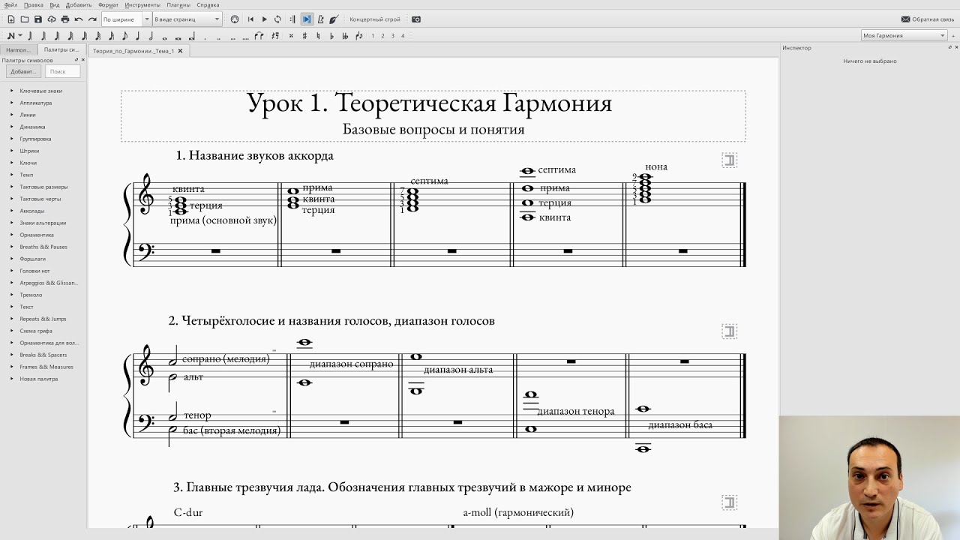
Task: Undock the Инспектор panel
Action: 949,47
